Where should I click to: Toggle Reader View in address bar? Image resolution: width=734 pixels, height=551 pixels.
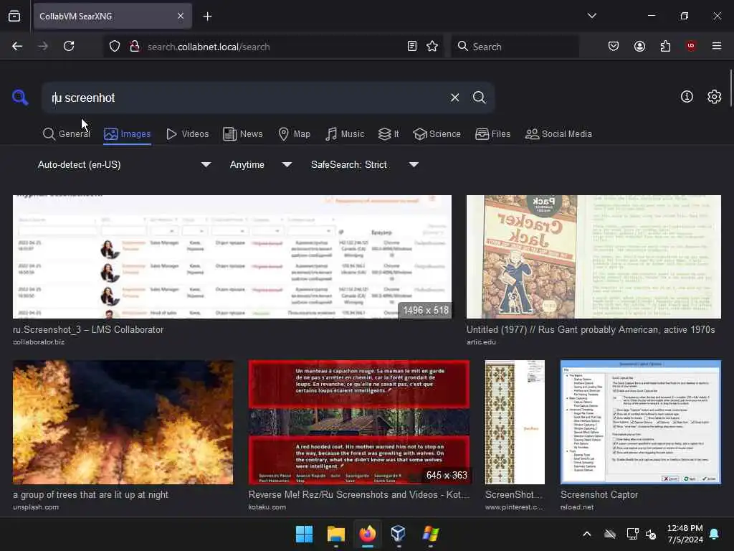tap(412, 46)
